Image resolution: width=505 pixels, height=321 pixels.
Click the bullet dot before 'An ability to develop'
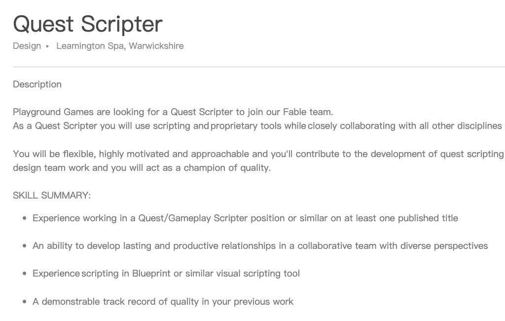click(x=25, y=246)
